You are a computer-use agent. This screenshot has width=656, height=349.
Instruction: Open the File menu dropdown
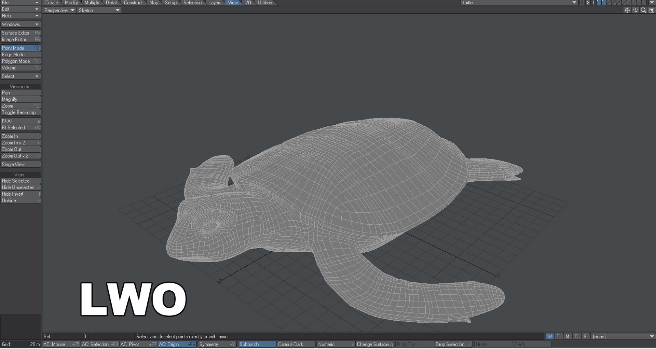point(20,3)
